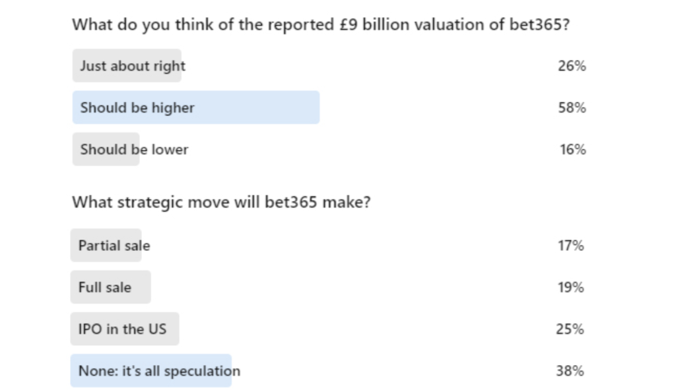676x390 pixels.
Task: Click the 58% result value
Action: pos(572,107)
